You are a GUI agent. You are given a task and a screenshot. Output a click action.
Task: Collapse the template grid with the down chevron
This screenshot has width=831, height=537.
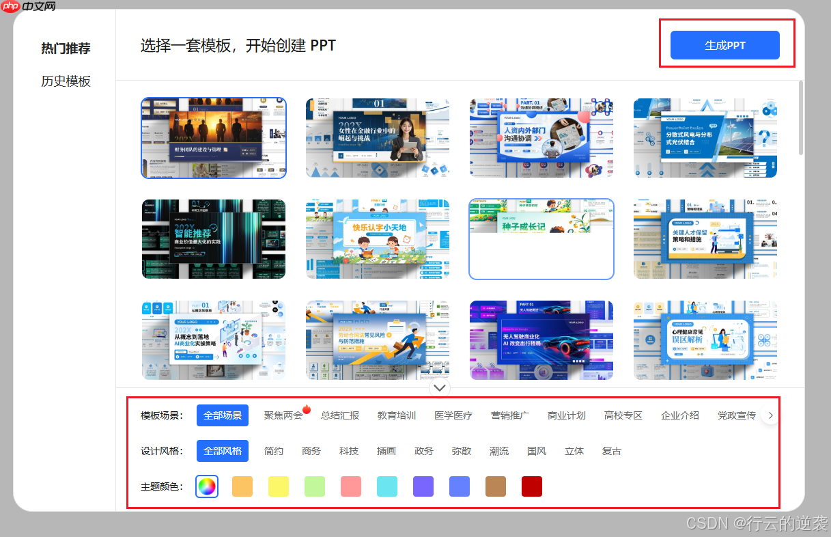coord(440,387)
